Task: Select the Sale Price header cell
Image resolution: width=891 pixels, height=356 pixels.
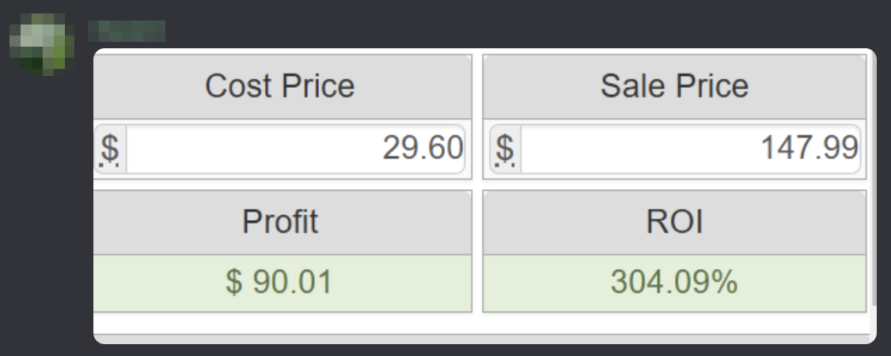Action: coord(674,86)
